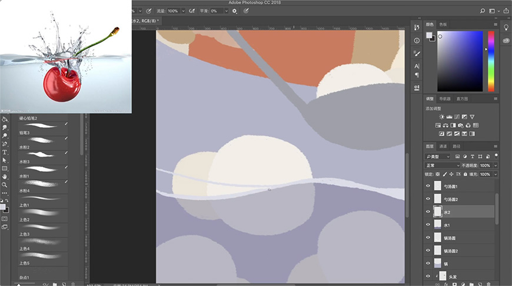This screenshot has height=286, width=512.
Task: Switch to the 导航器 Navigator tab
Action: coord(445,99)
